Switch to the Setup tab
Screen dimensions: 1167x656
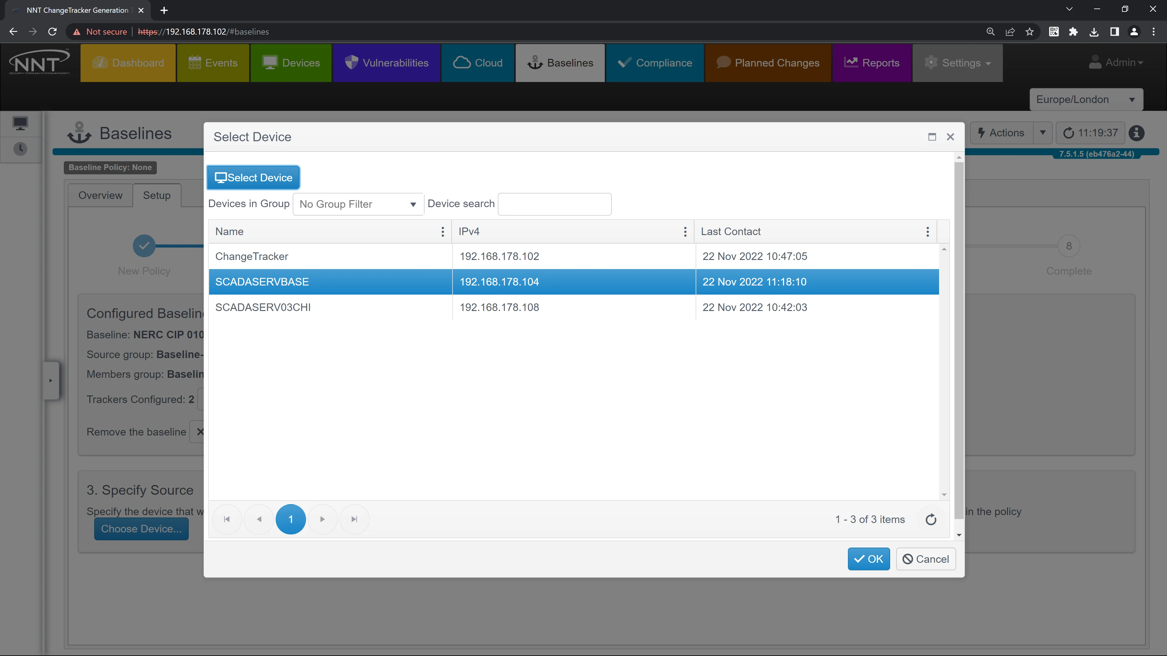click(157, 195)
